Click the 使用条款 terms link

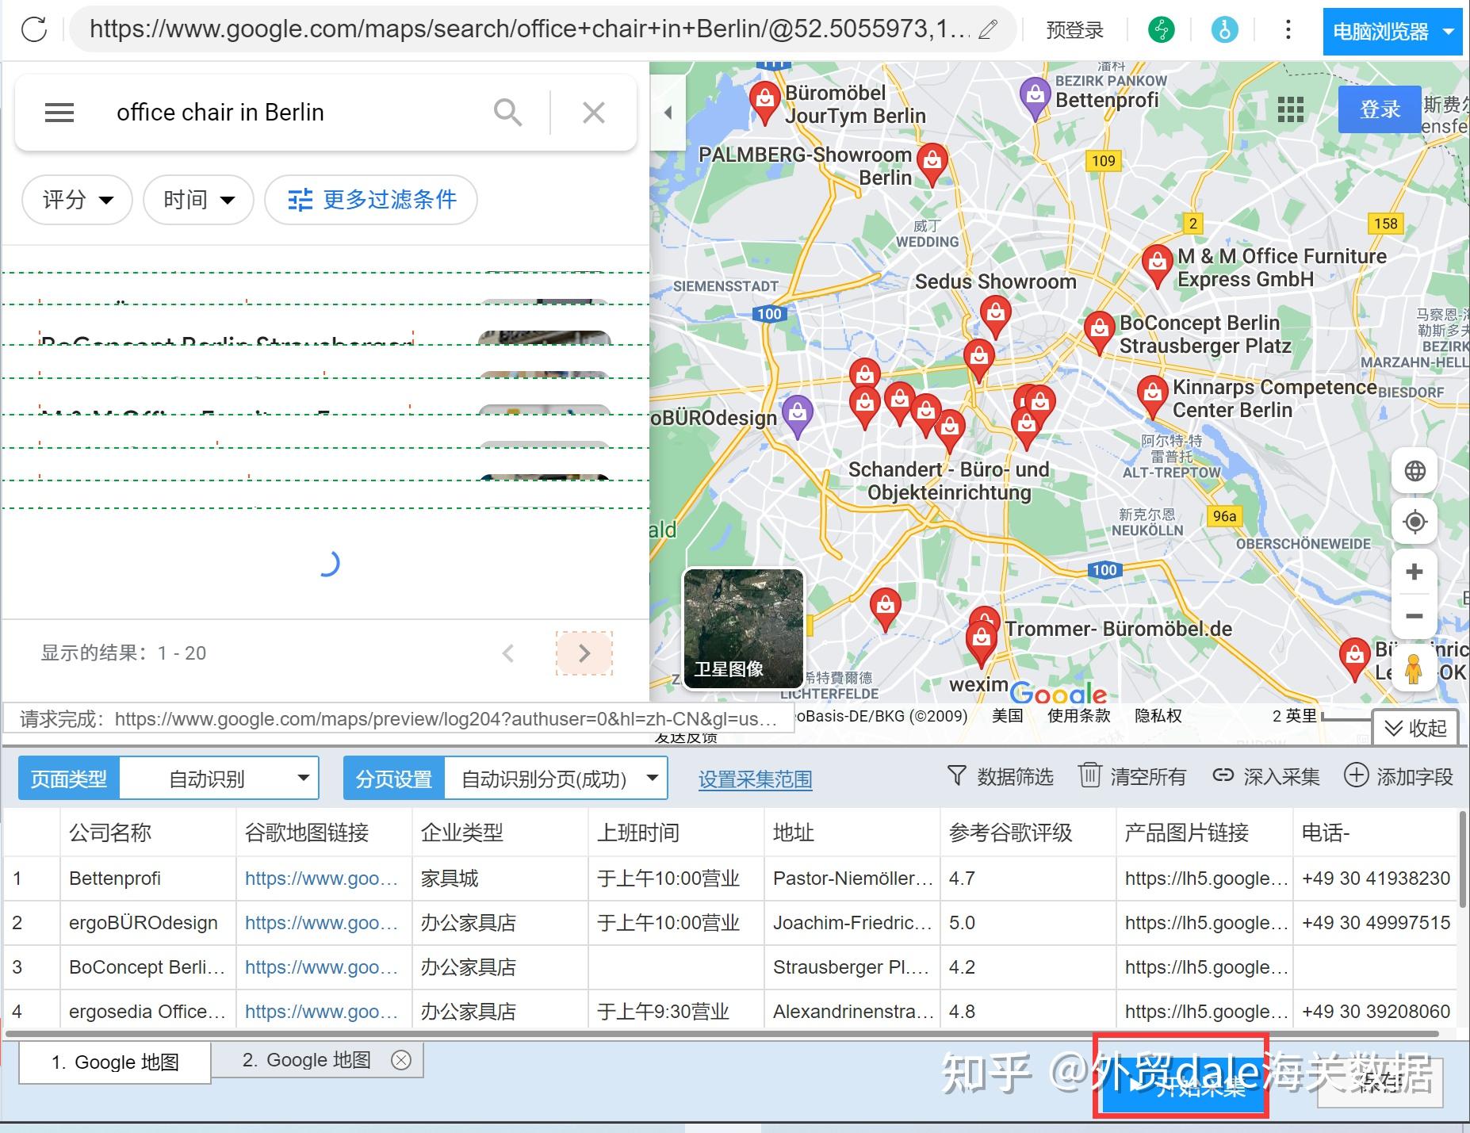(x=1078, y=715)
